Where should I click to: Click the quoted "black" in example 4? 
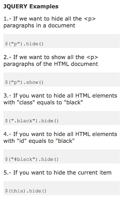click(65, 141)
